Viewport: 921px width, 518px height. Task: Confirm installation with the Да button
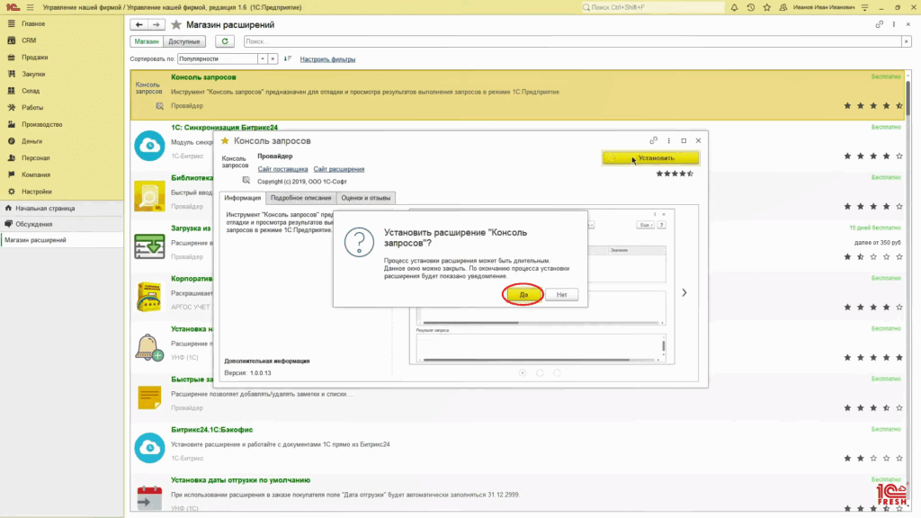(x=523, y=294)
